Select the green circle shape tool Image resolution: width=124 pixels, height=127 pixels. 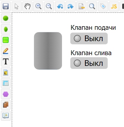tap(6, 18)
